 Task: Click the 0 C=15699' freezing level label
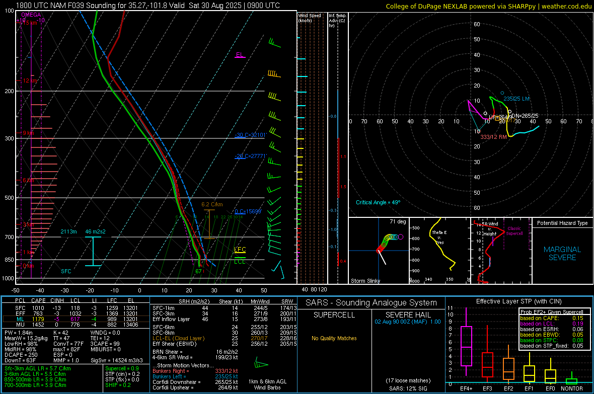pyautogui.click(x=248, y=211)
